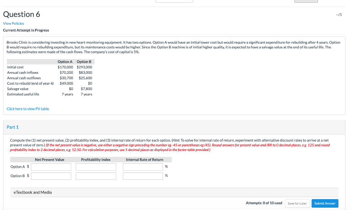Click Save for Later

[x=297, y=203]
